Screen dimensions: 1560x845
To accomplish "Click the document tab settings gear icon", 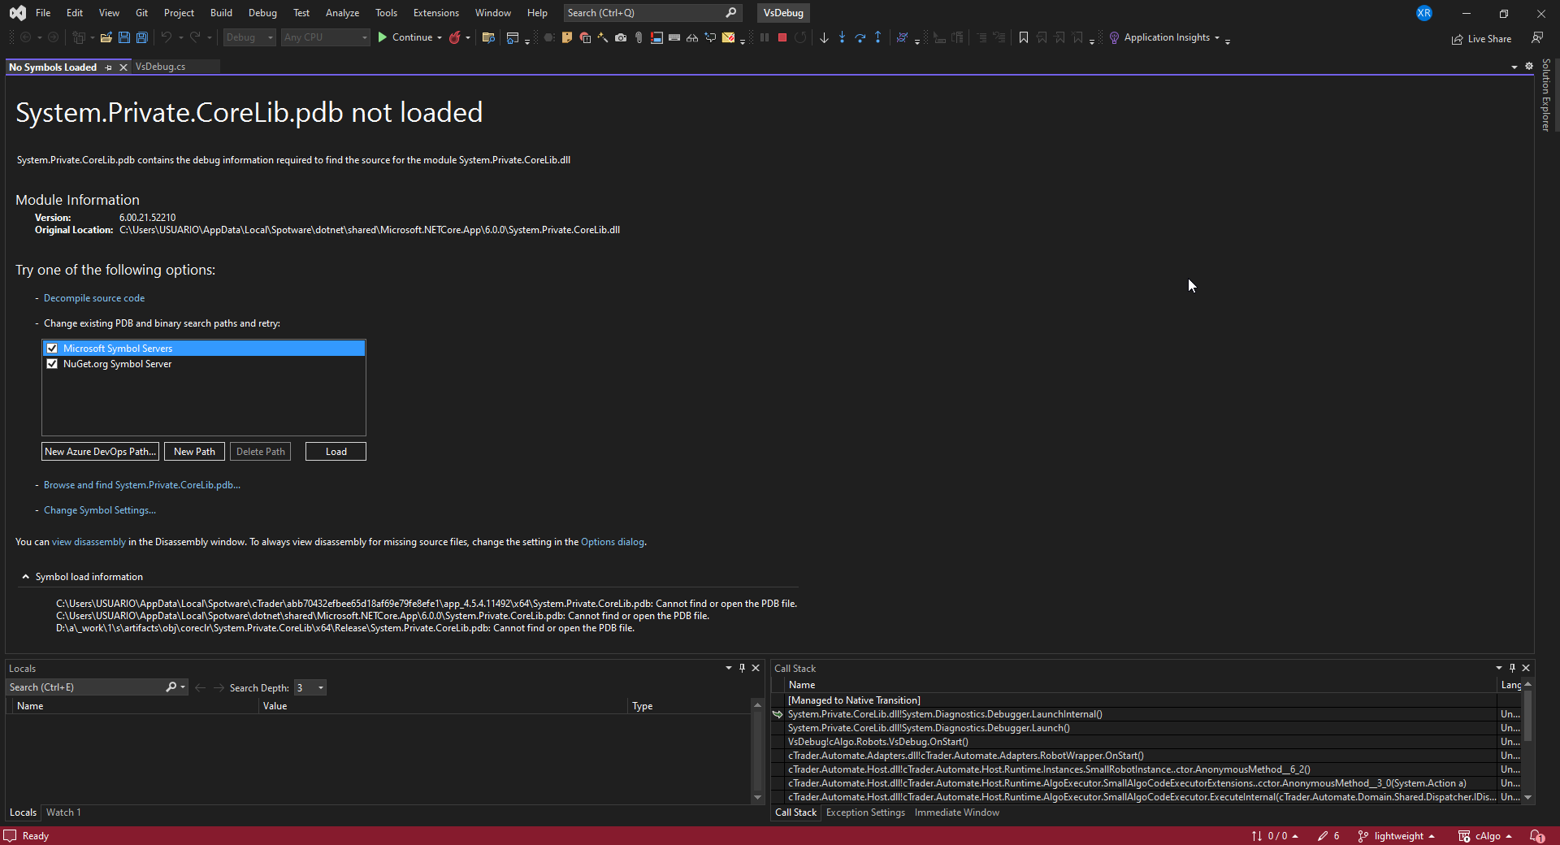I will (x=1529, y=67).
